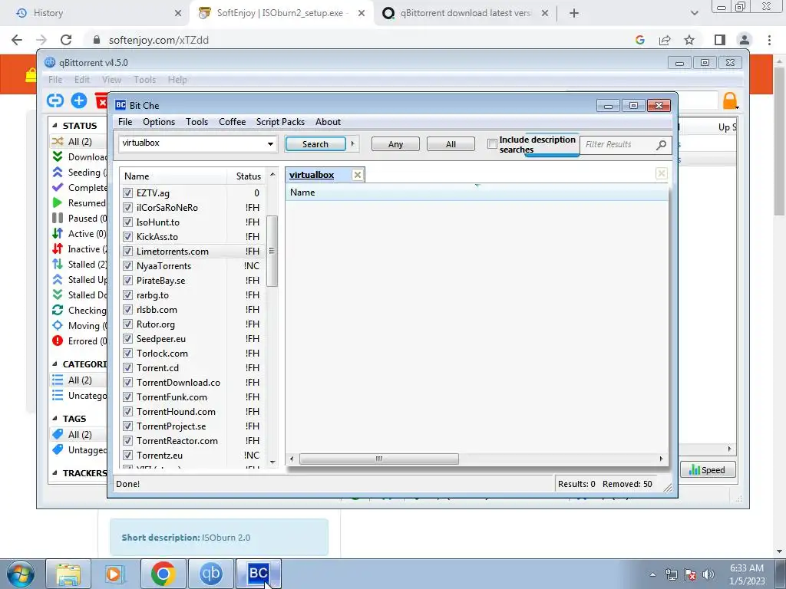Viewport: 786px width, 589px height.
Task: Uncheck PirateBay.se site checkbox
Action: coord(128,280)
